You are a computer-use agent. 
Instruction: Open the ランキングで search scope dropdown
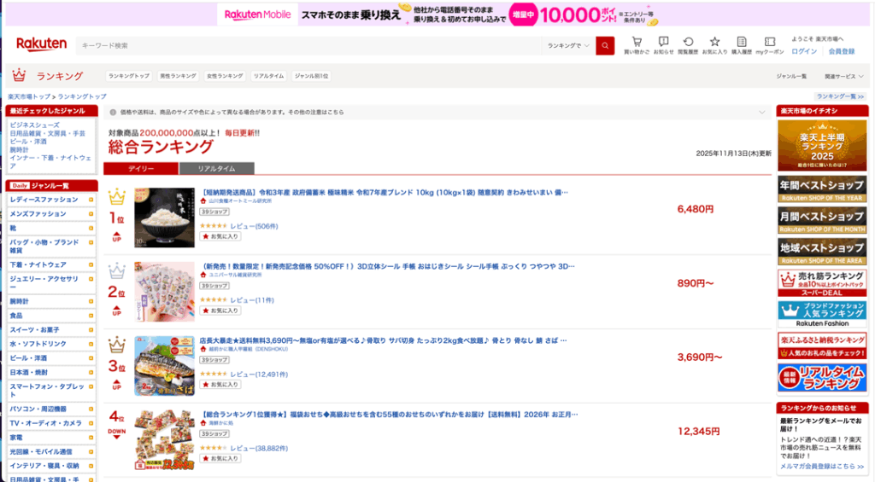(x=568, y=45)
